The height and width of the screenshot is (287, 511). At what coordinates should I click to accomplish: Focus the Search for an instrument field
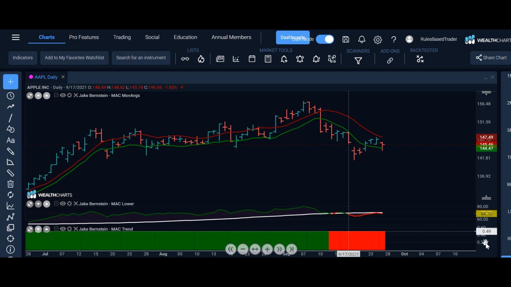[x=141, y=58]
